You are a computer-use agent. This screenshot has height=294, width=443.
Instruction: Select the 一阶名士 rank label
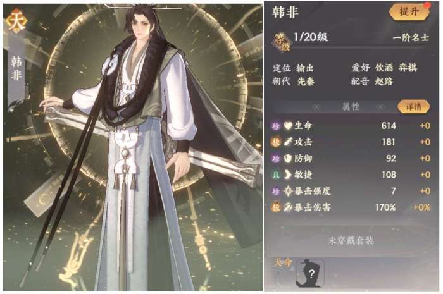[411, 37]
